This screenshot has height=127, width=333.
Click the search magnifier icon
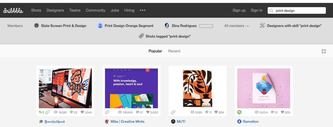pos(272,11)
